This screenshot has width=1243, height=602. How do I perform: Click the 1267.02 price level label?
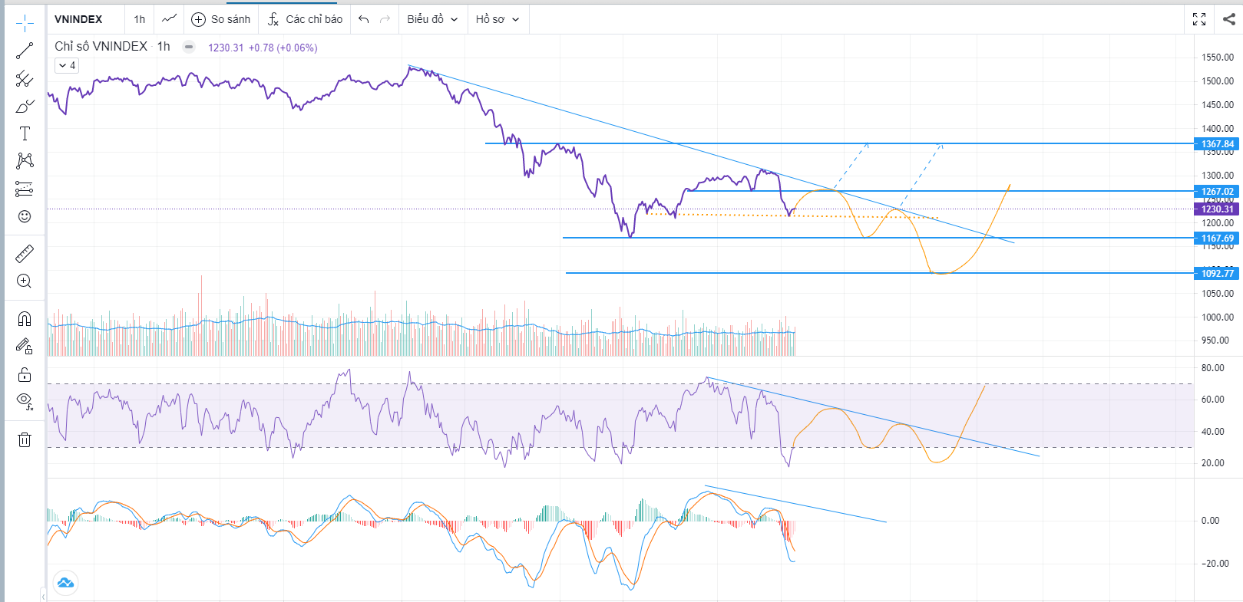click(1217, 192)
